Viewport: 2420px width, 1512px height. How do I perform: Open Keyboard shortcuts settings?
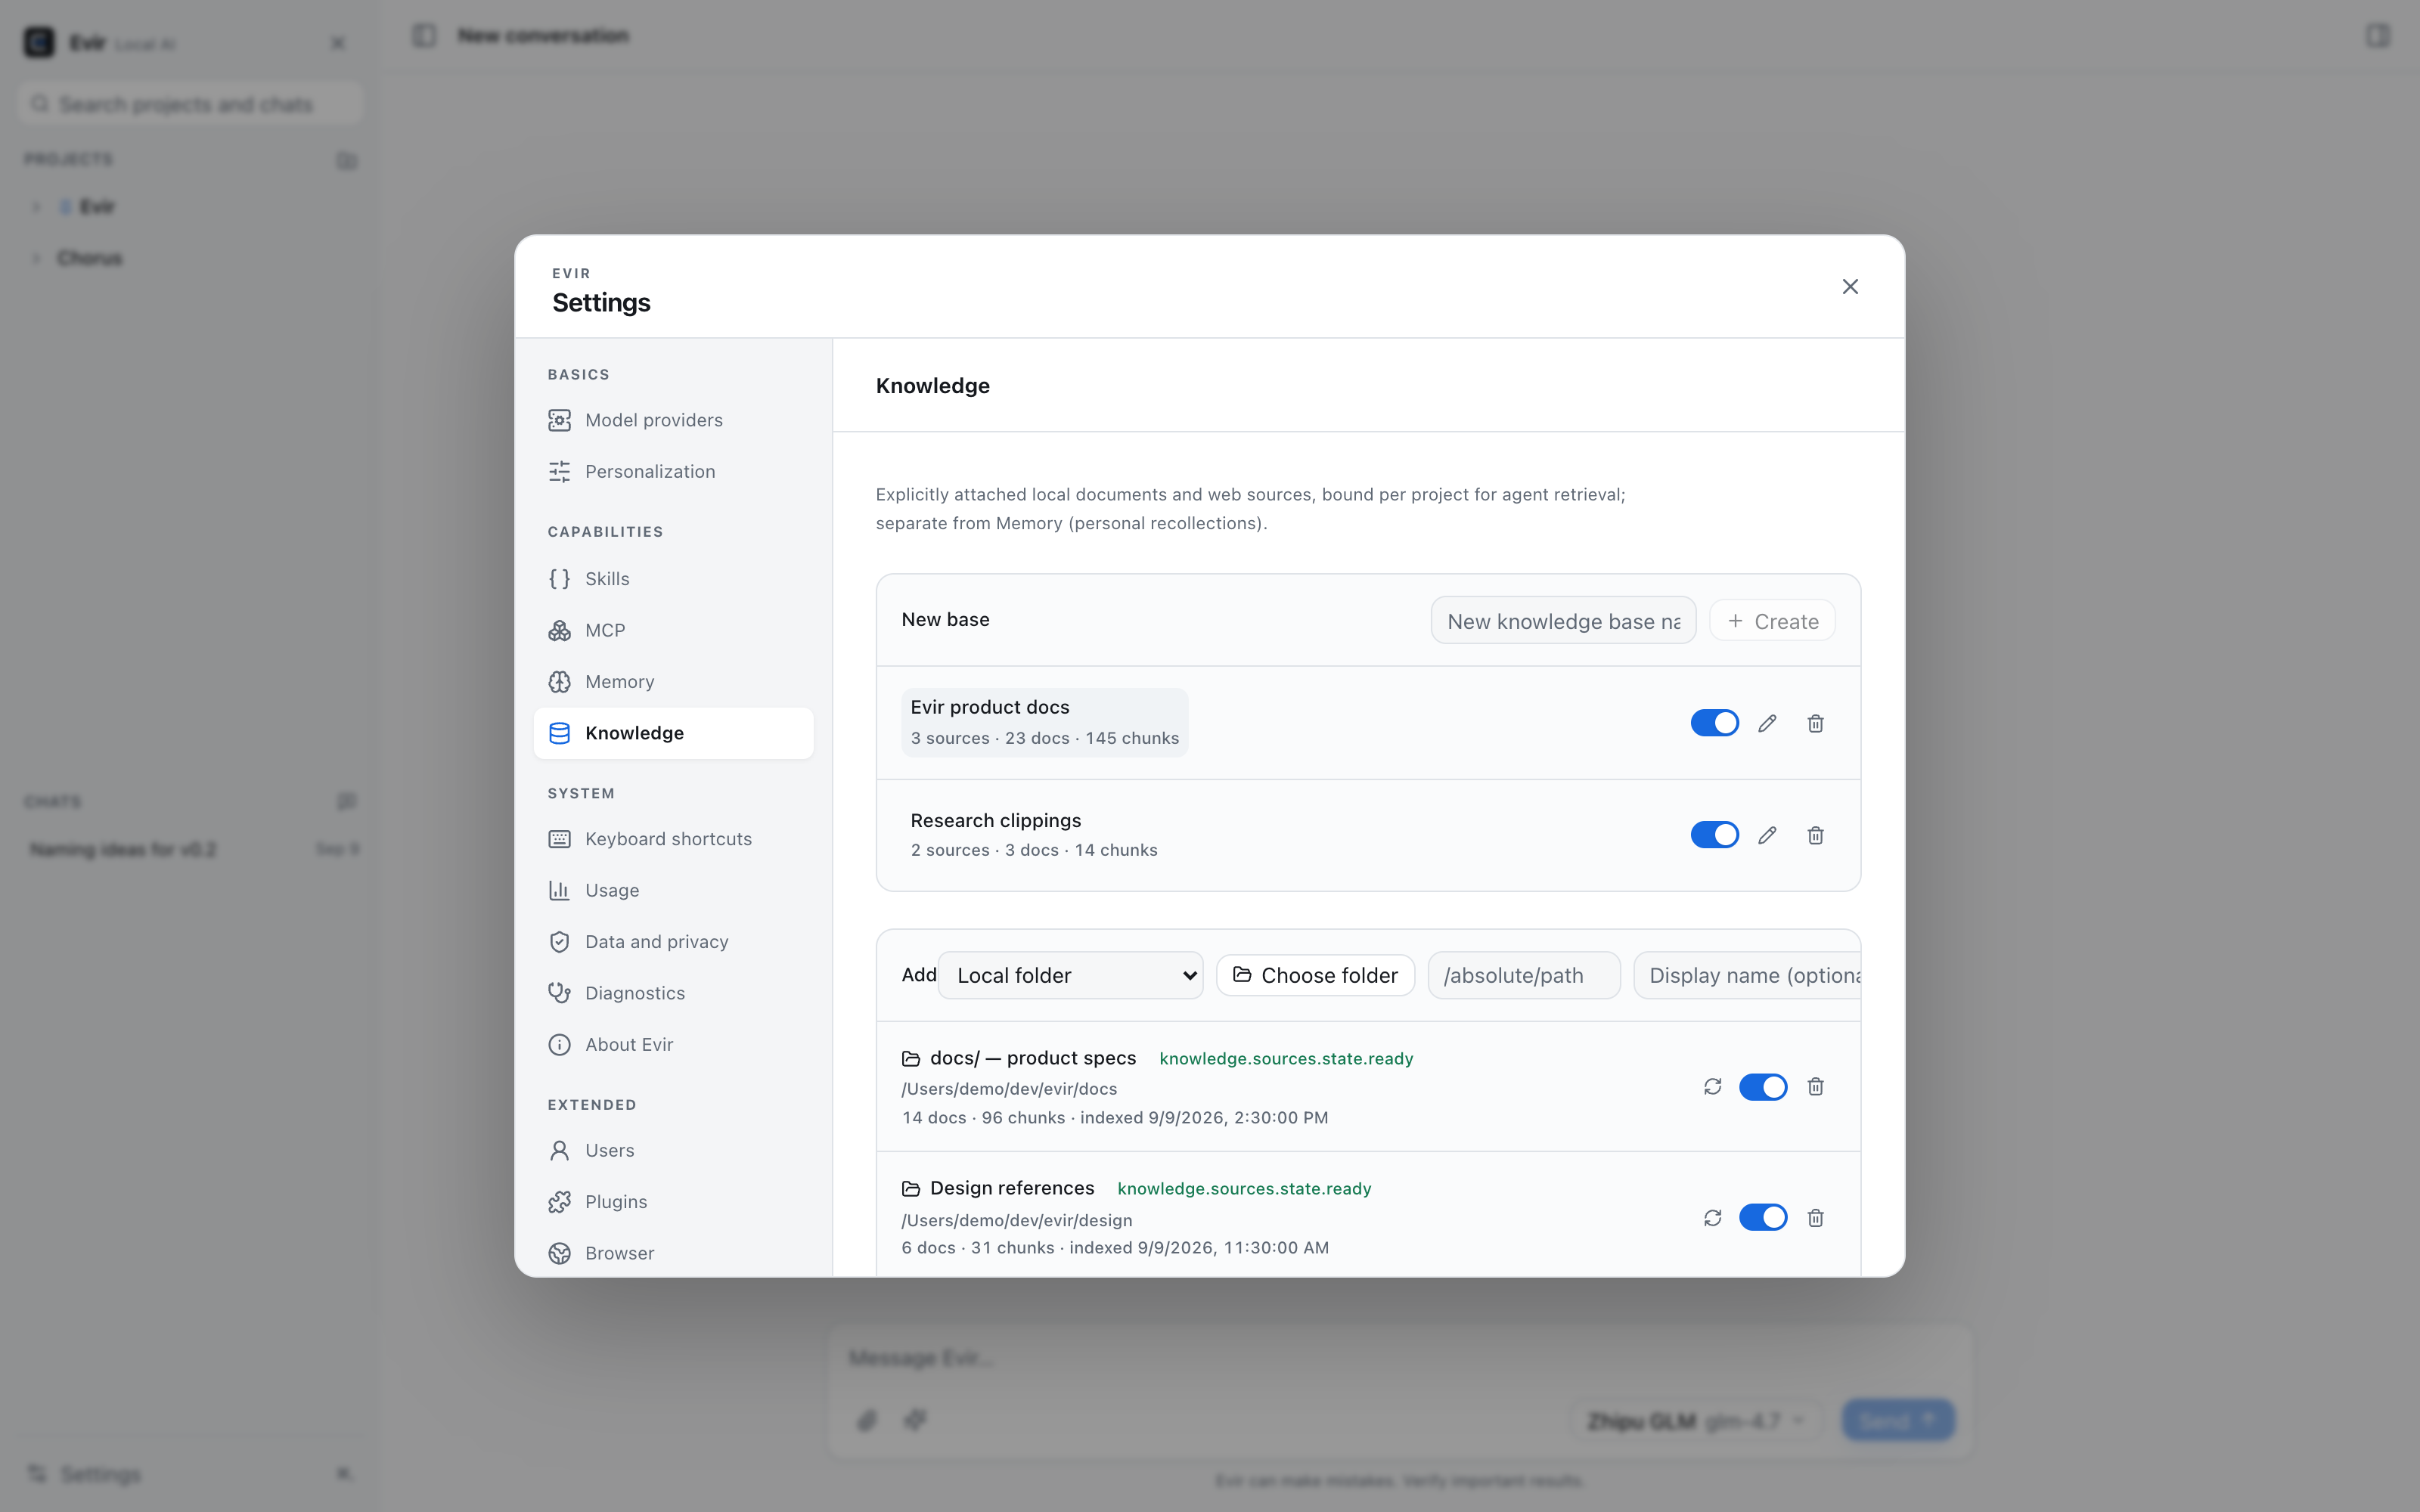(x=673, y=839)
